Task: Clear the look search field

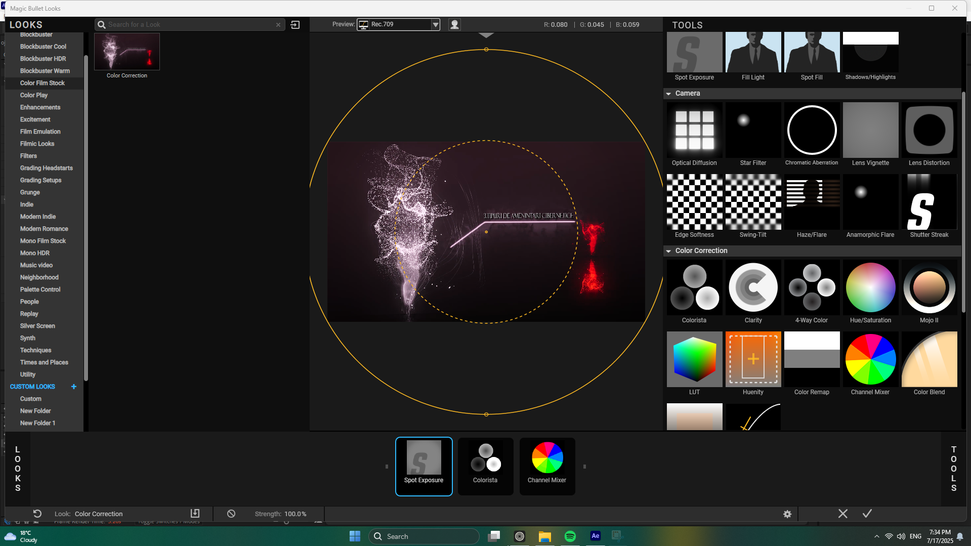Action: click(x=278, y=24)
